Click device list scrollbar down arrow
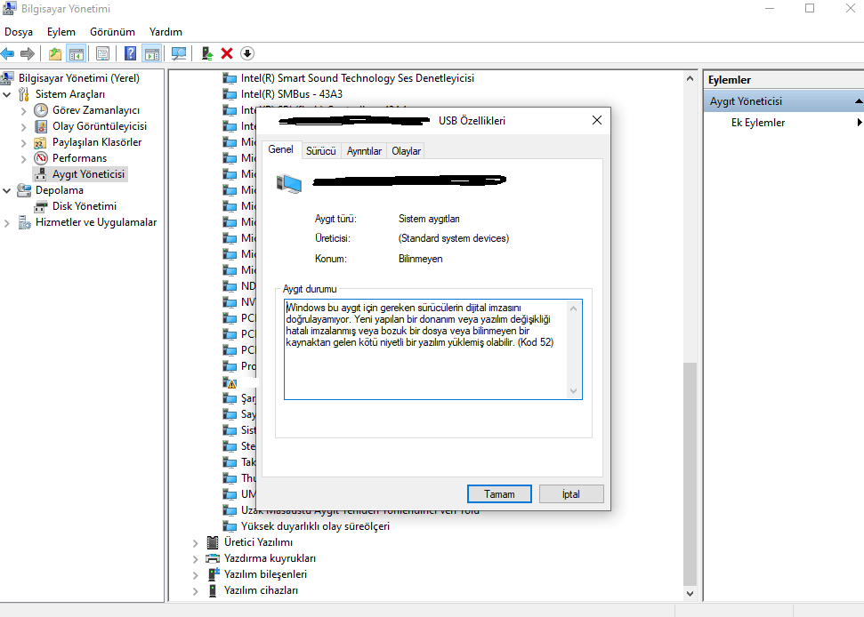The width and height of the screenshot is (864, 617). pos(690,593)
